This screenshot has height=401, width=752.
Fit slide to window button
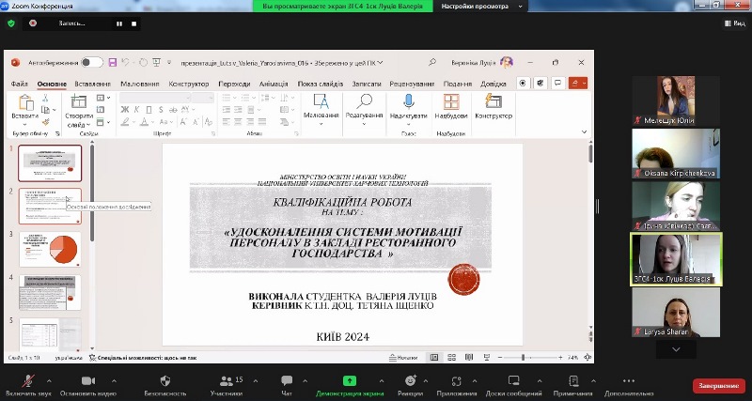pos(587,358)
